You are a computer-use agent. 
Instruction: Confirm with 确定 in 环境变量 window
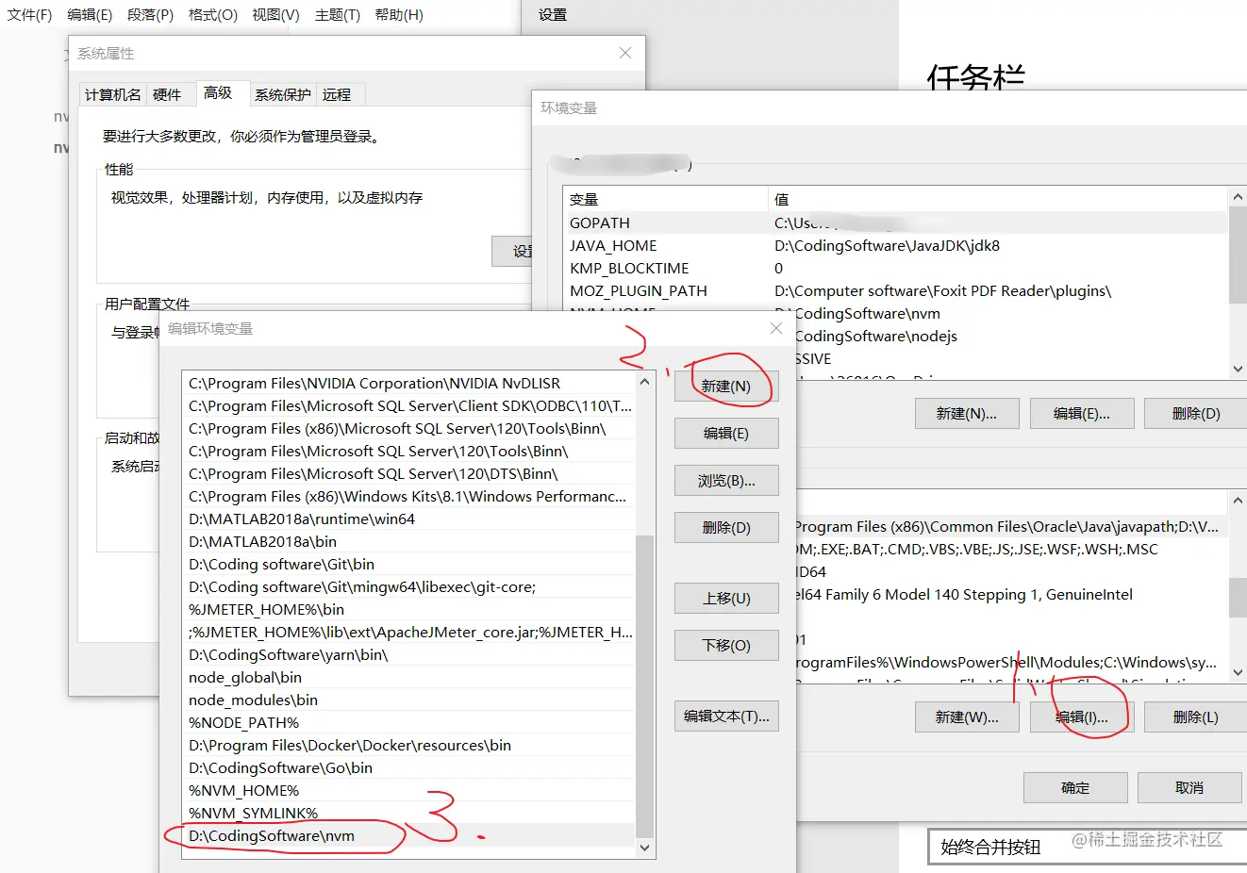pyautogui.click(x=1075, y=788)
